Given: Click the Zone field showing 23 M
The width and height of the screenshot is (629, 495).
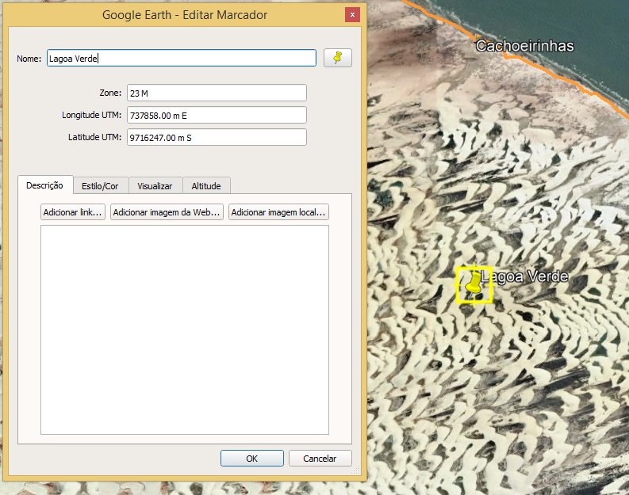Looking at the screenshot, I should coord(216,93).
